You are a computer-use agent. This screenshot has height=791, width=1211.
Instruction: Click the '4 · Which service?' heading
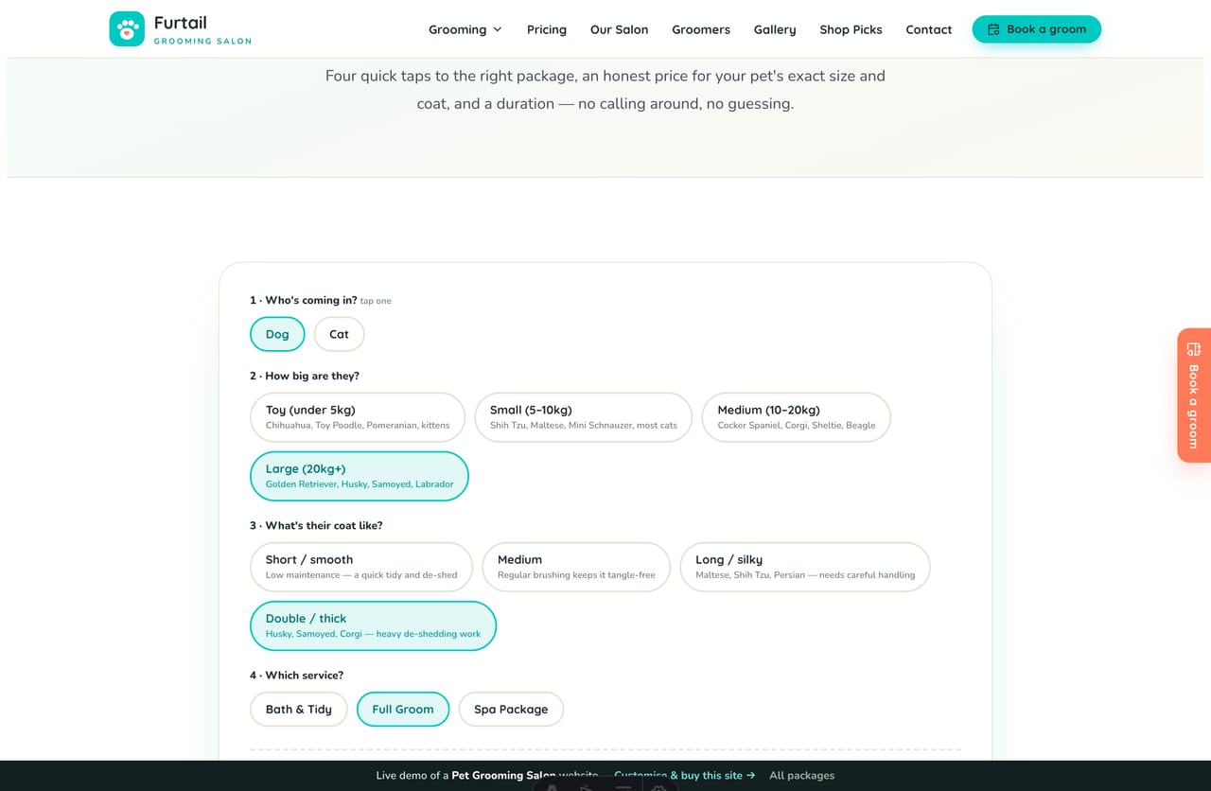point(296,675)
